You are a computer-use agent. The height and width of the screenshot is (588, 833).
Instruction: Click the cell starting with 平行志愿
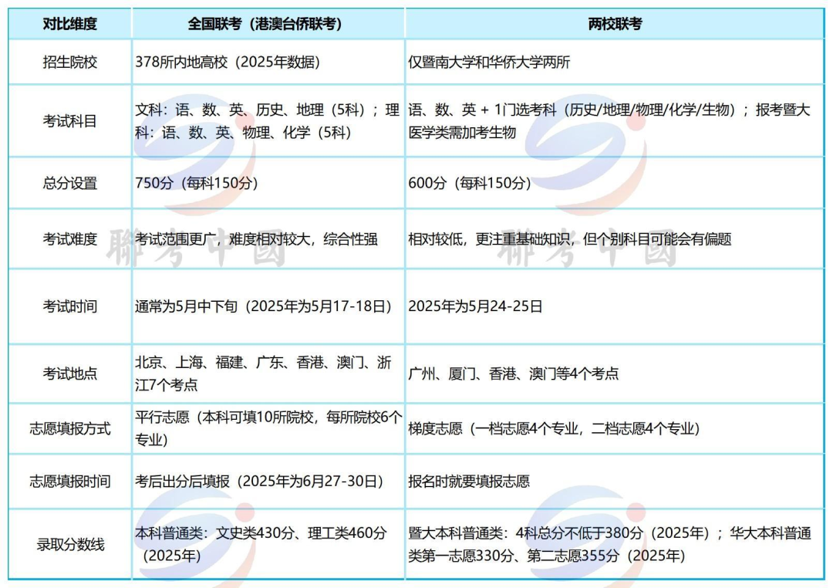coord(268,428)
